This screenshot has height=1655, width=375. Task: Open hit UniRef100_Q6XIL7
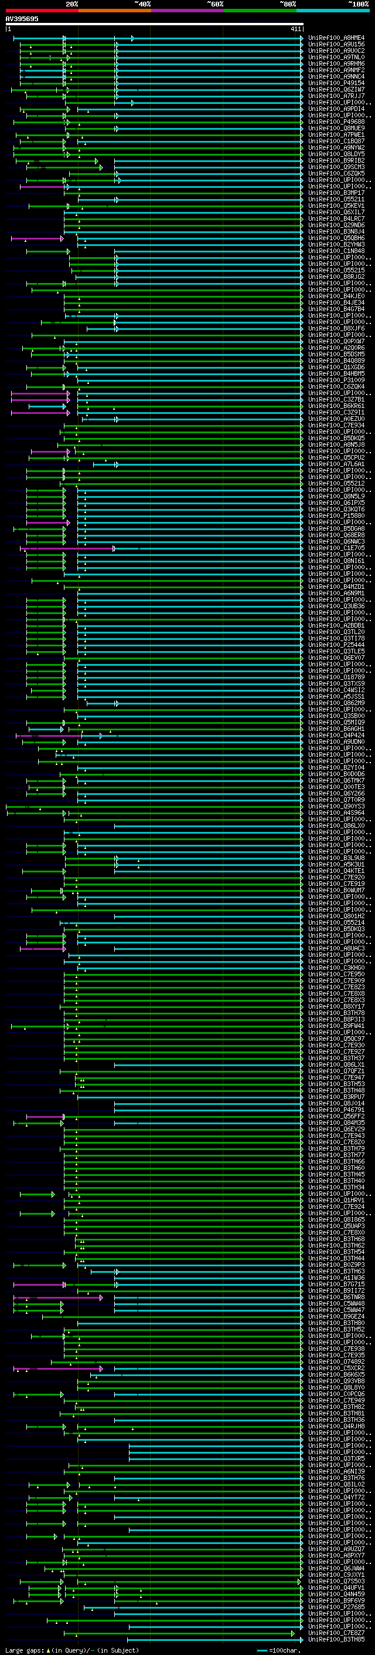tap(336, 213)
